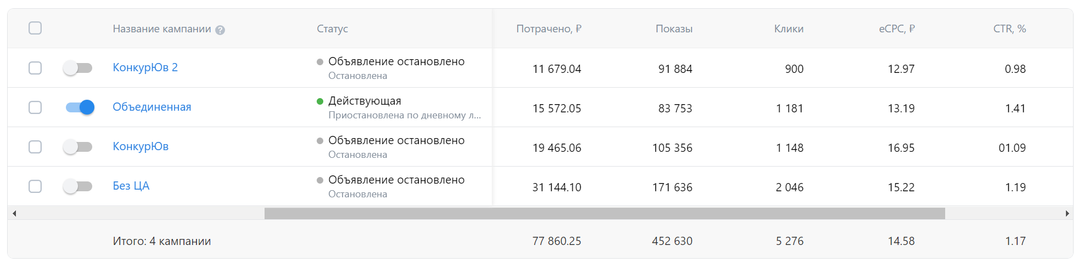Select the checkbox for Без ЦА row

tap(35, 186)
